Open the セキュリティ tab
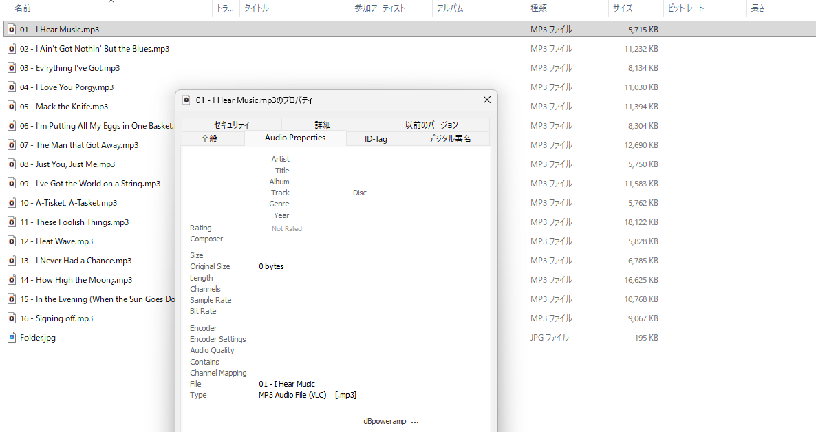 pos(232,125)
